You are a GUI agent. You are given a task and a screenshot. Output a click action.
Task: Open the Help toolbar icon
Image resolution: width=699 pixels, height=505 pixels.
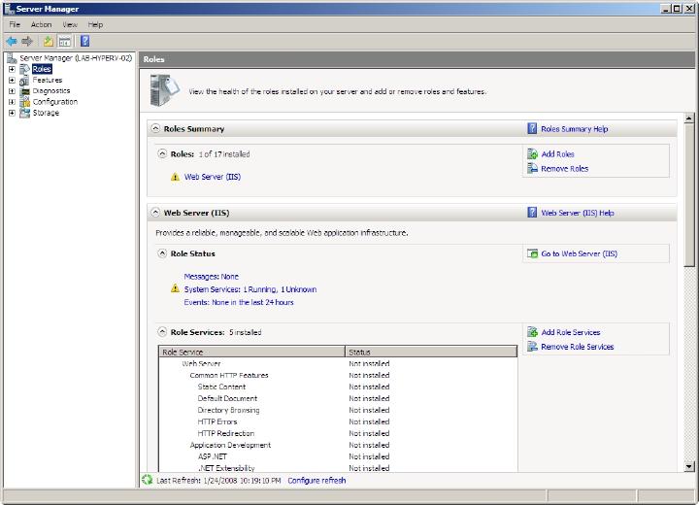click(x=84, y=42)
